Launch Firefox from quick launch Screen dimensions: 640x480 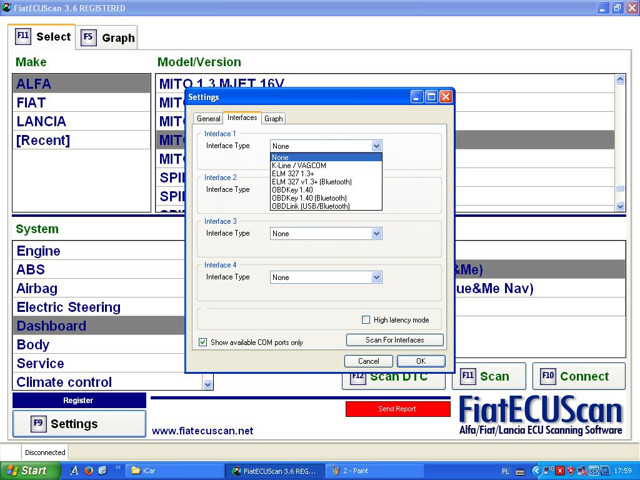88,471
